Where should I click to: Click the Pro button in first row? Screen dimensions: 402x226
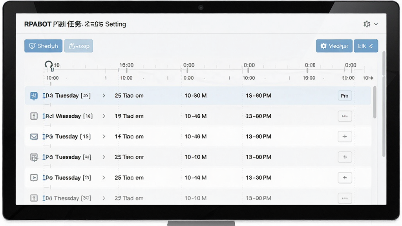[345, 96]
